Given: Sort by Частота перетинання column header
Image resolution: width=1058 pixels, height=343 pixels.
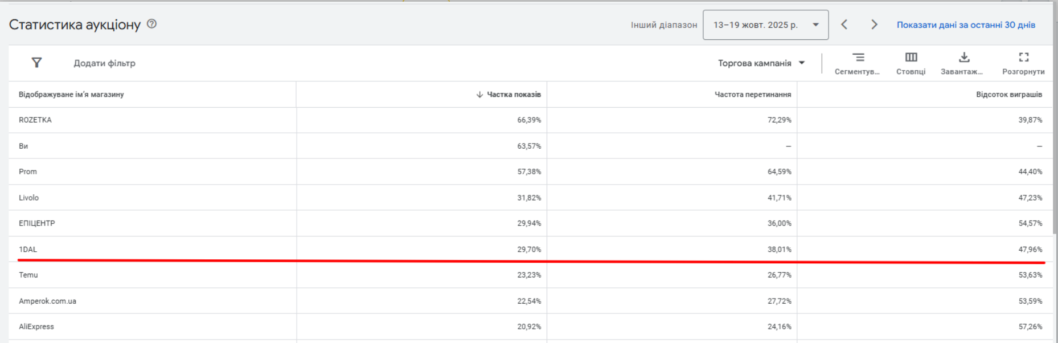Looking at the screenshot, I should tap(752, 95).
